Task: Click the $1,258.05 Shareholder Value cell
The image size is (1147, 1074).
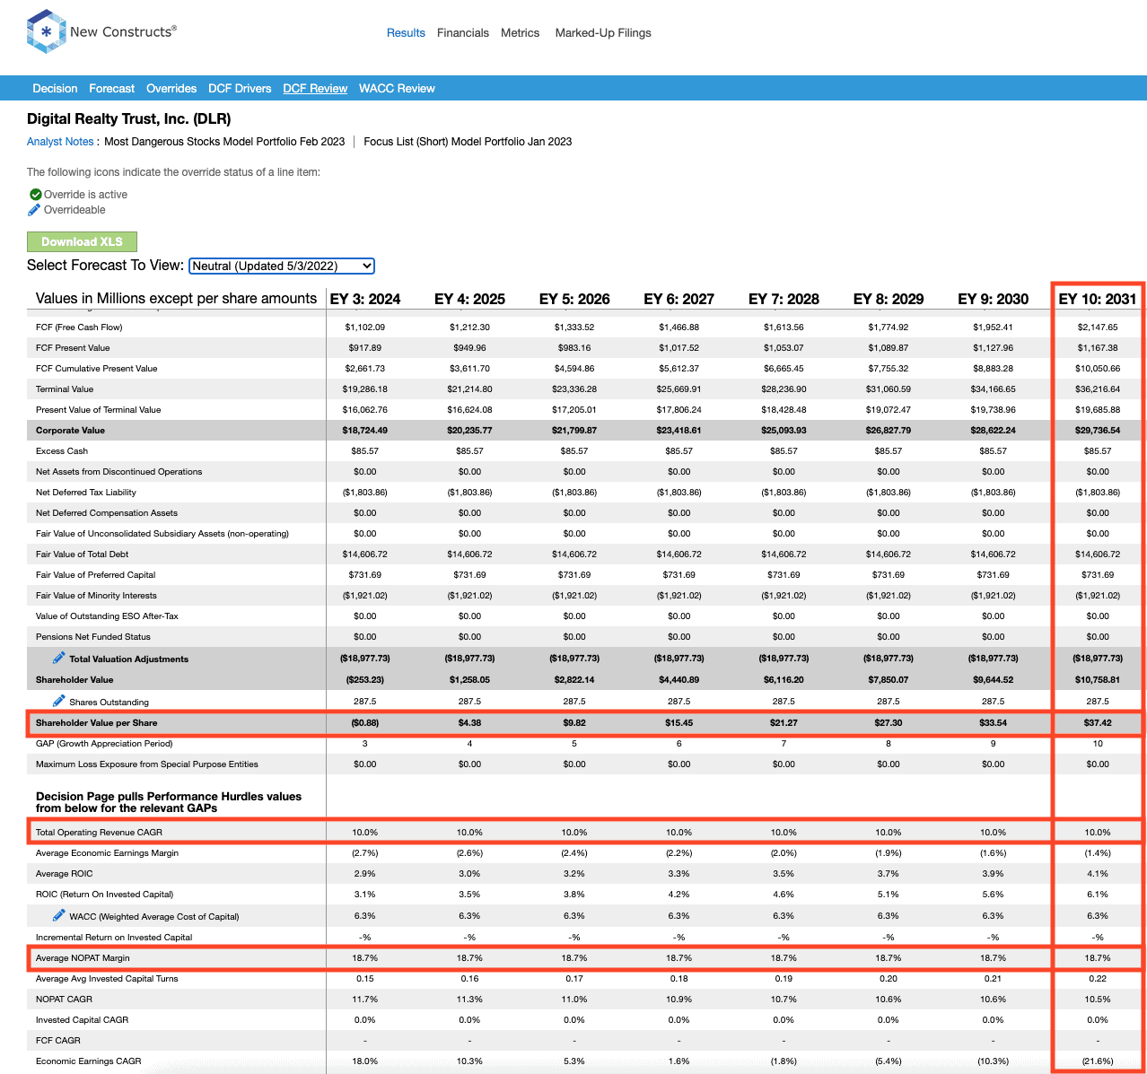Action: click(470, 680)
